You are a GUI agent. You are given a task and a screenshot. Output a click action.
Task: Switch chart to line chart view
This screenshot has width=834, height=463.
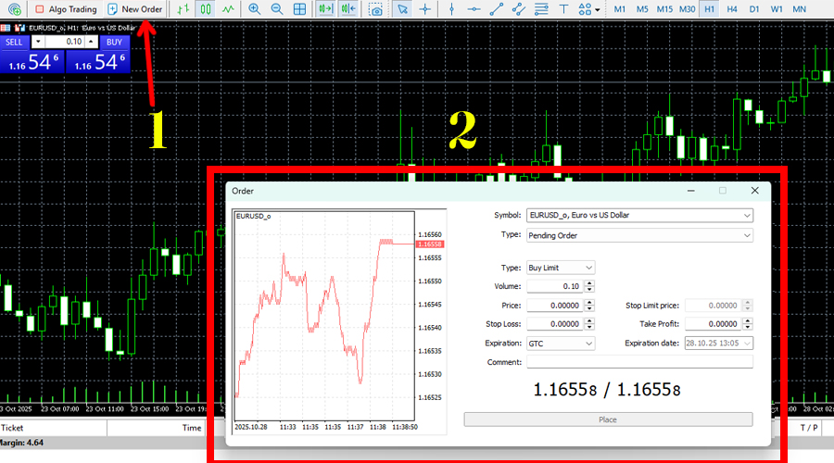[227, 9]
